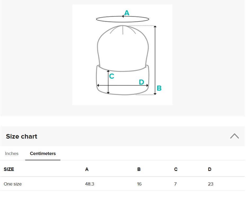This screenshot has width=249, height=199.
Task: Click the Size chart heading
Action: point(21,136)
